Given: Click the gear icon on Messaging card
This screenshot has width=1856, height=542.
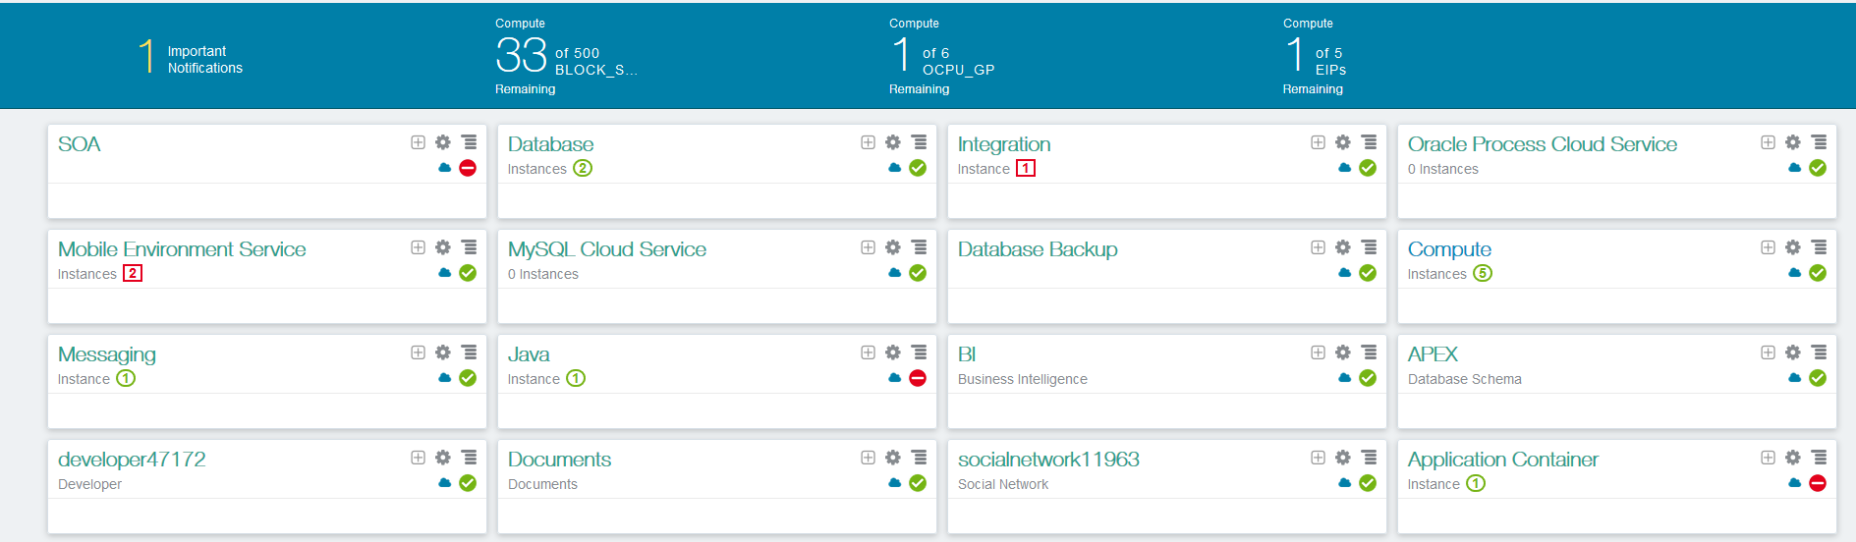Looking at the screenshot, I should click(443, 352).
